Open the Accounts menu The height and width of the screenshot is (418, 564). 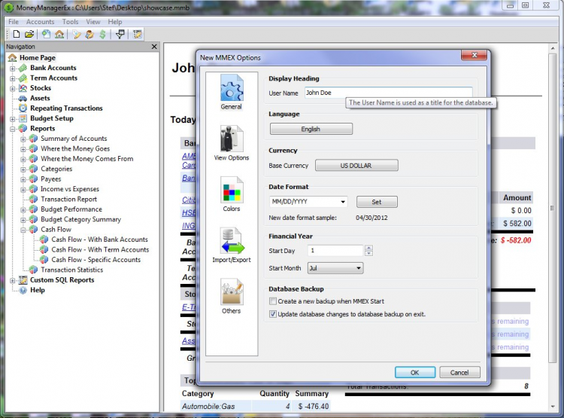point(40,22)
